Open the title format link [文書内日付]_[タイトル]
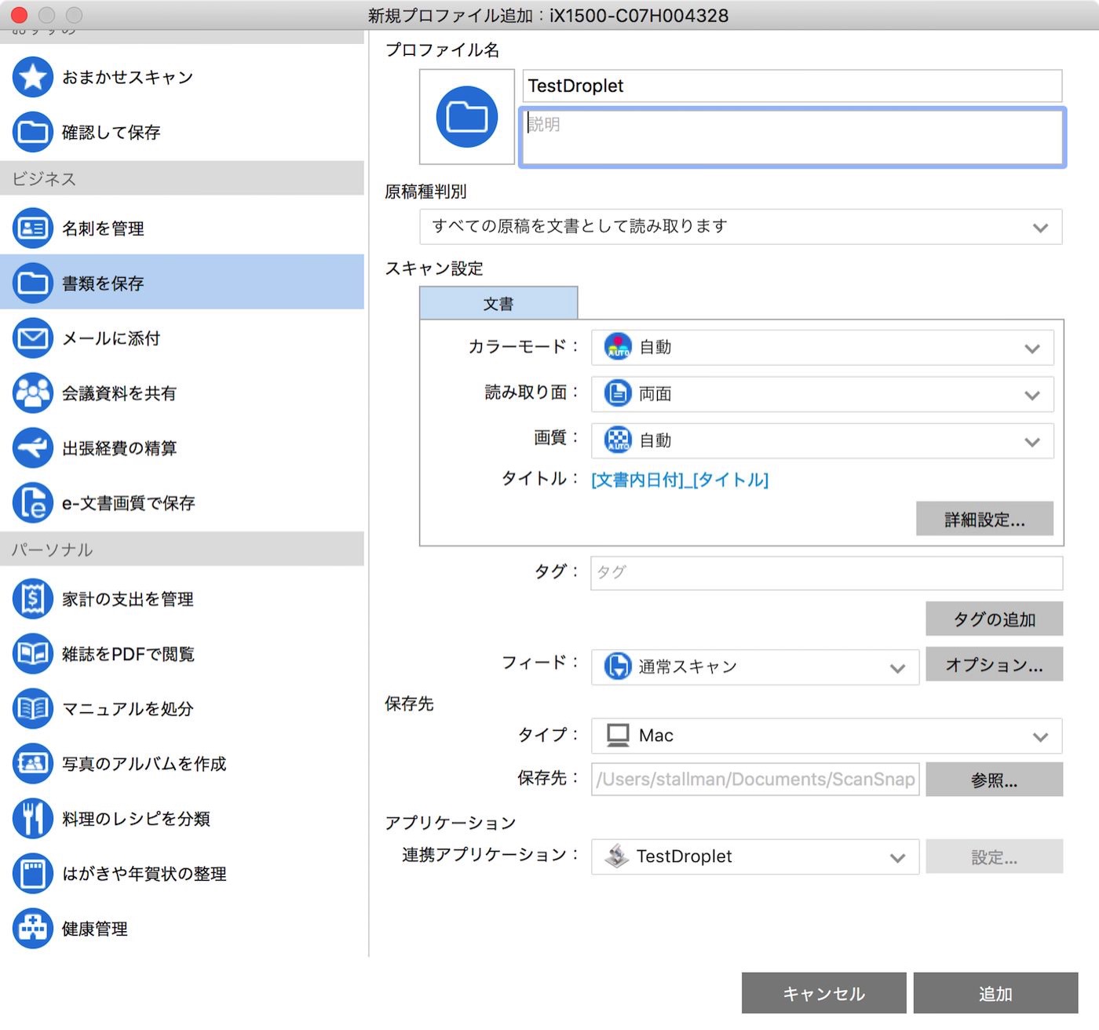The height and width of the screenshot is (1030, 1099). [680, 480]
